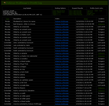109x106 pixels.
Task: Open Dalavar Wolfmage victim link in Murder row
Action: [x=62, y=21]
